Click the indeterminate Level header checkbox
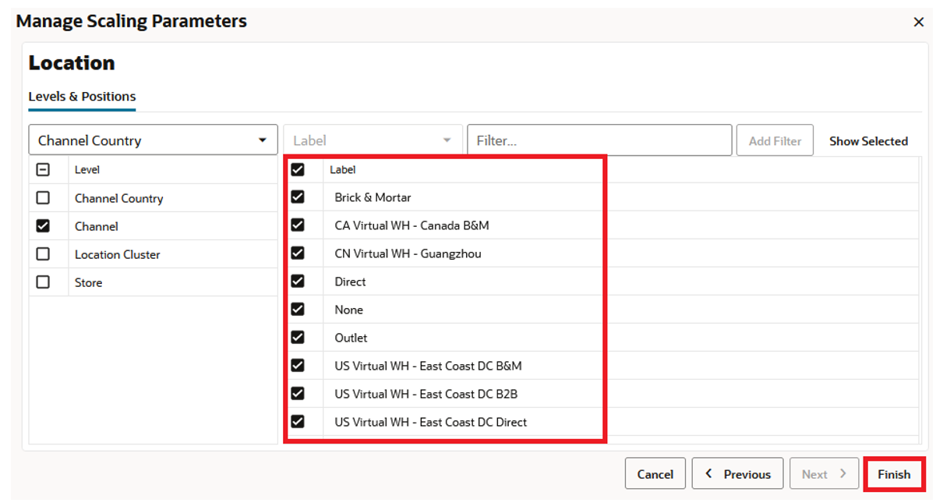Viewport: 936px width, 503px height. (44, 169)
